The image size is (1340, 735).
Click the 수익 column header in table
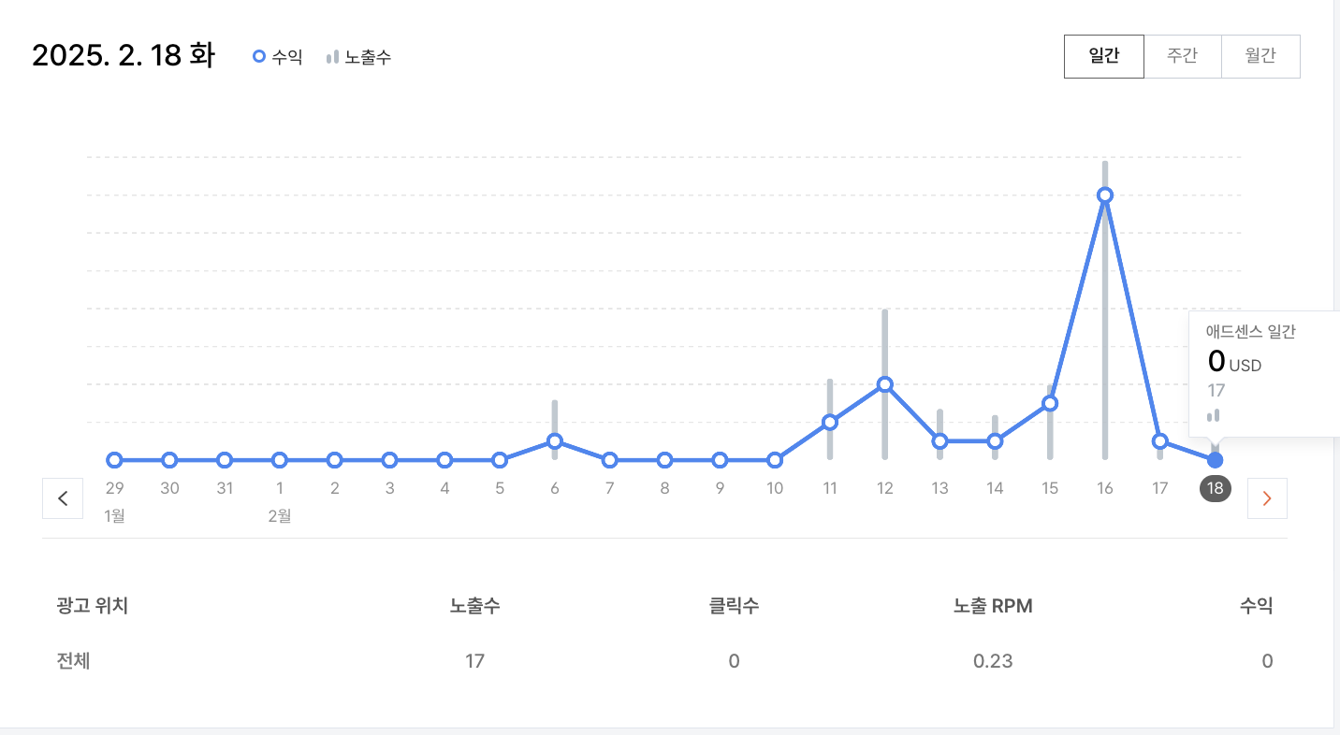click(1256, 606)
